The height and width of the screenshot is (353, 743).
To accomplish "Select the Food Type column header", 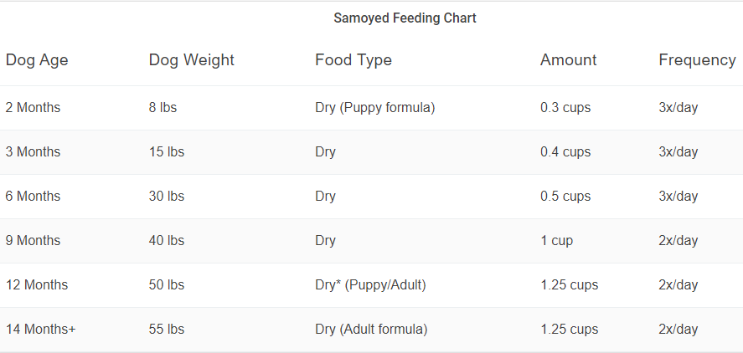I will [x=353, y=60].
